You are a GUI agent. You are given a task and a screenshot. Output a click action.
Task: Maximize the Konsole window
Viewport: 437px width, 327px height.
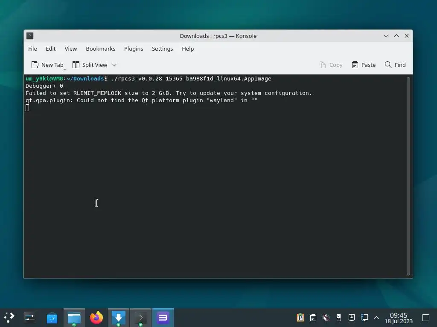tap(396, 36)
